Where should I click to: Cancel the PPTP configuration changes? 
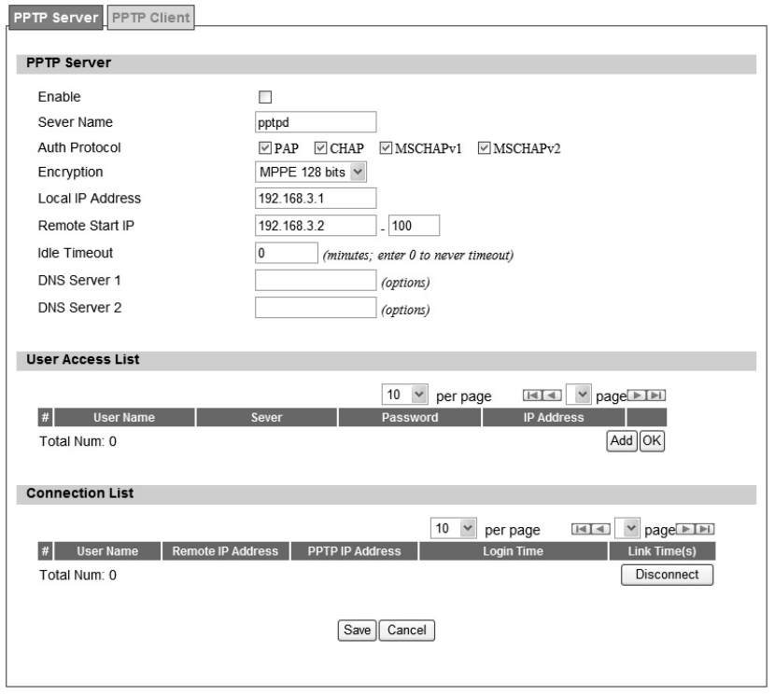coord(407,631)
